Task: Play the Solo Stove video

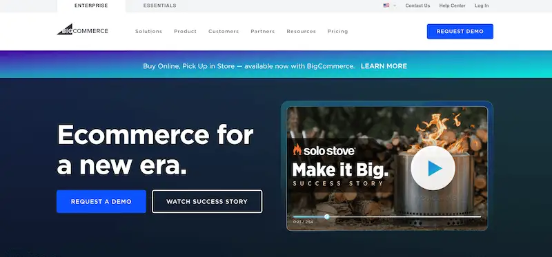Action: click(433, 168)
